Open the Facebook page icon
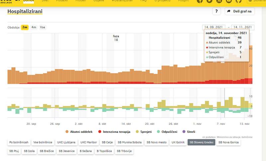 point(200,1)
